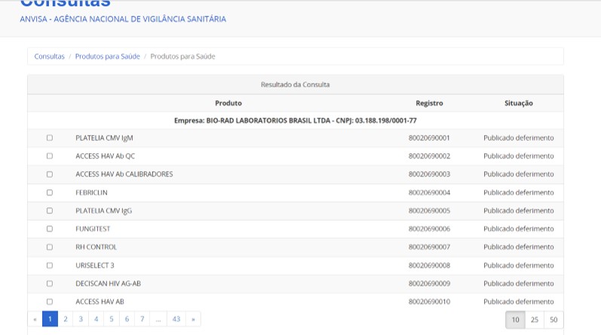Show 25 results per page
Image resolution: width=601 pixels, height=335 pixels.
[535, 320]
